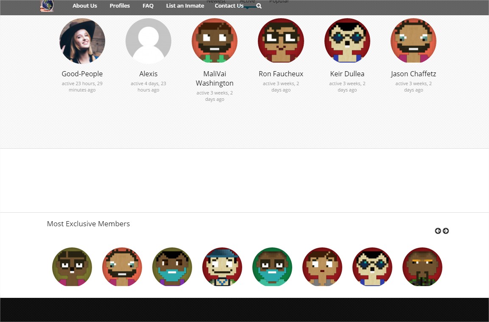Click exclusive member avatar with mustache on orange
This screenshot has width=489, height=322.
click(122, 267)
